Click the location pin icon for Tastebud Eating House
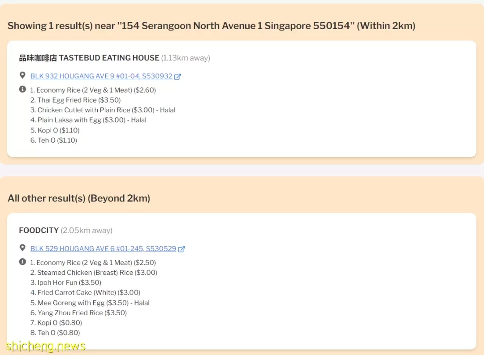 point(22,75)
